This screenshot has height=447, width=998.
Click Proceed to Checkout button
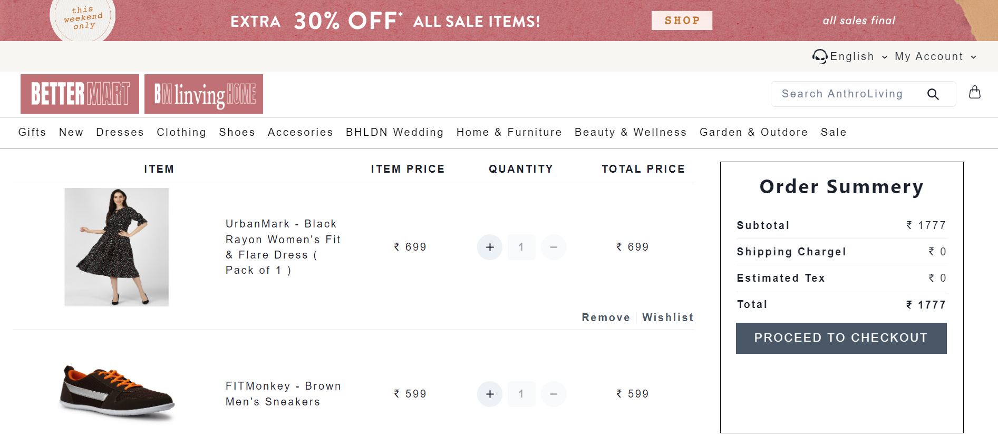click(841, 338)
